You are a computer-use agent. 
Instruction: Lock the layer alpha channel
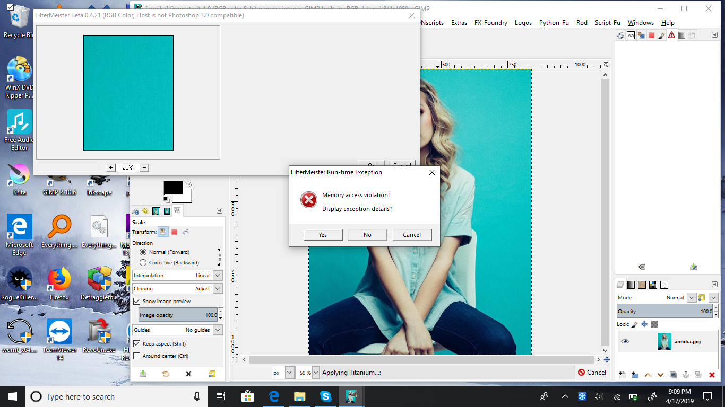655,324
